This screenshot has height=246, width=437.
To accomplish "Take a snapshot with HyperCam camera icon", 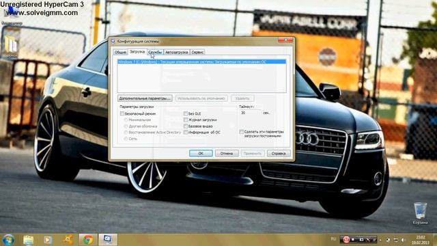I will [361, 240].
